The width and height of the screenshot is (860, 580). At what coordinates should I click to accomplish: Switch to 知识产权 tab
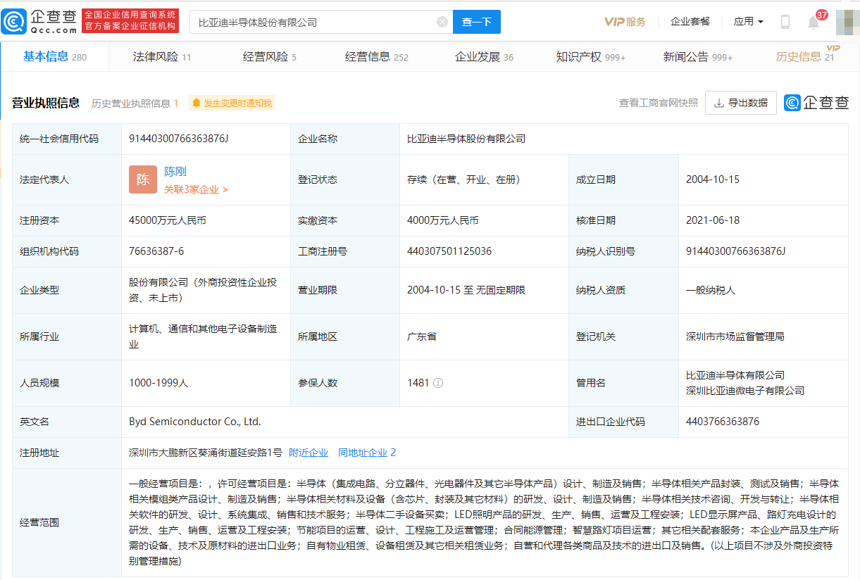point(591,57)
